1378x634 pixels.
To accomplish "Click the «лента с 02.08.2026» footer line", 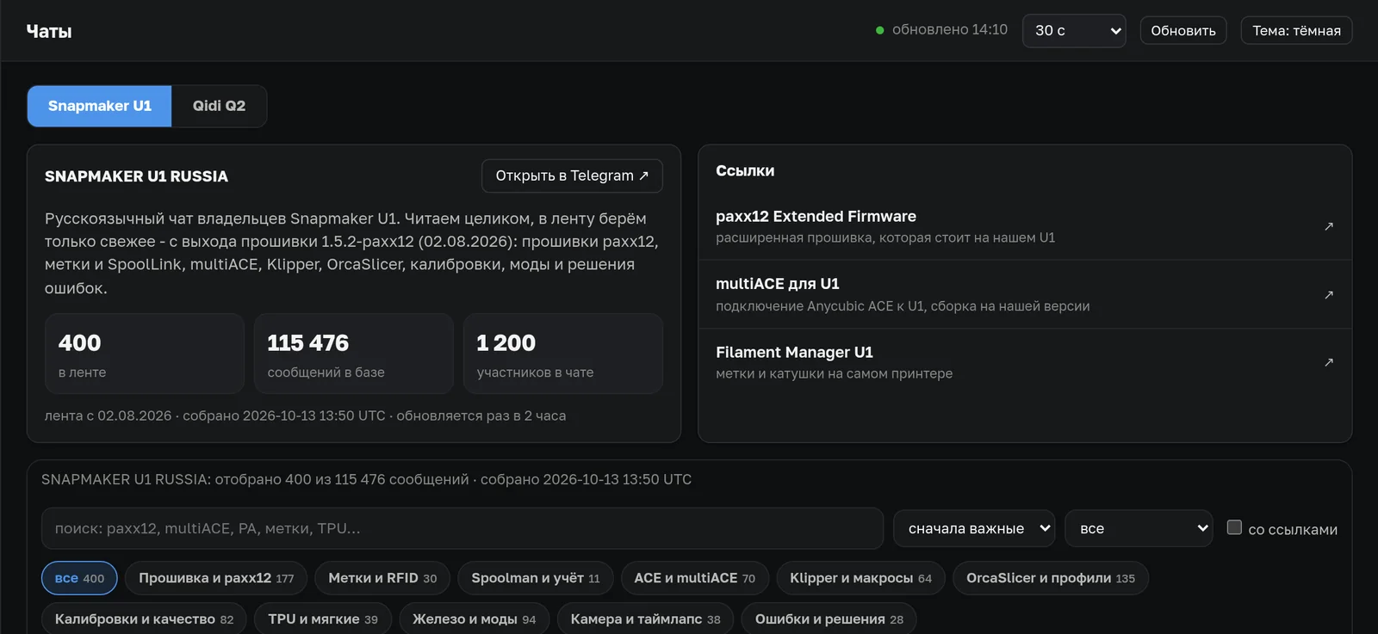I will (x=305, y=415).
